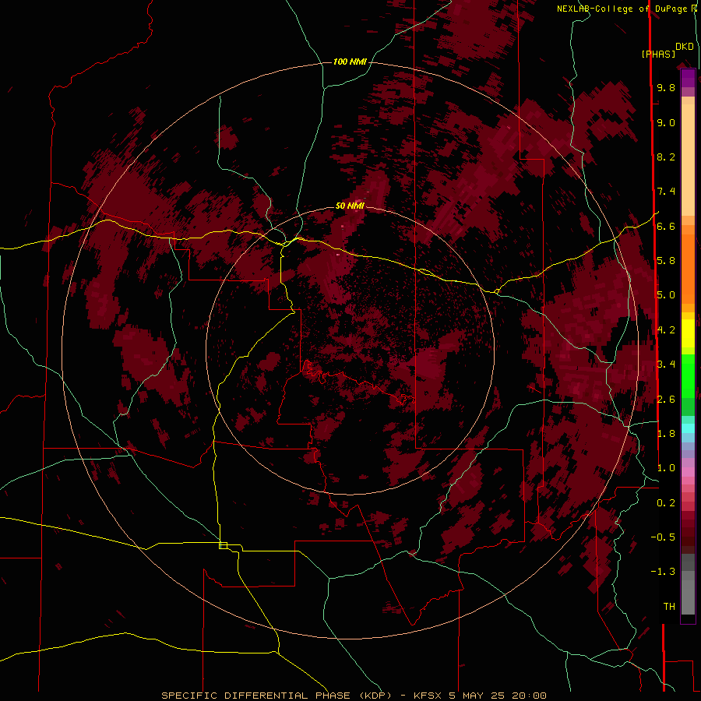The height and width of the screenshot is (701, 701).
Task: Click the 5.8 value on the color scale
Action: tap(666, 261)
